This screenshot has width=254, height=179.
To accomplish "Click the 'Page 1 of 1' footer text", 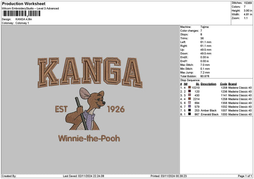I will tap(245, 176).
